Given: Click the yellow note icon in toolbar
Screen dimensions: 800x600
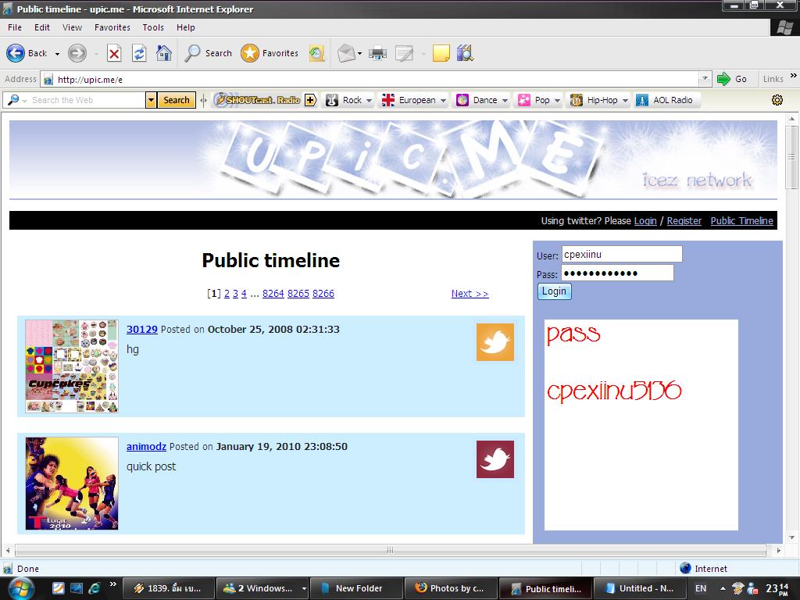Looking at the screenshot, I should pyautogui.click(x=441, y=53).
